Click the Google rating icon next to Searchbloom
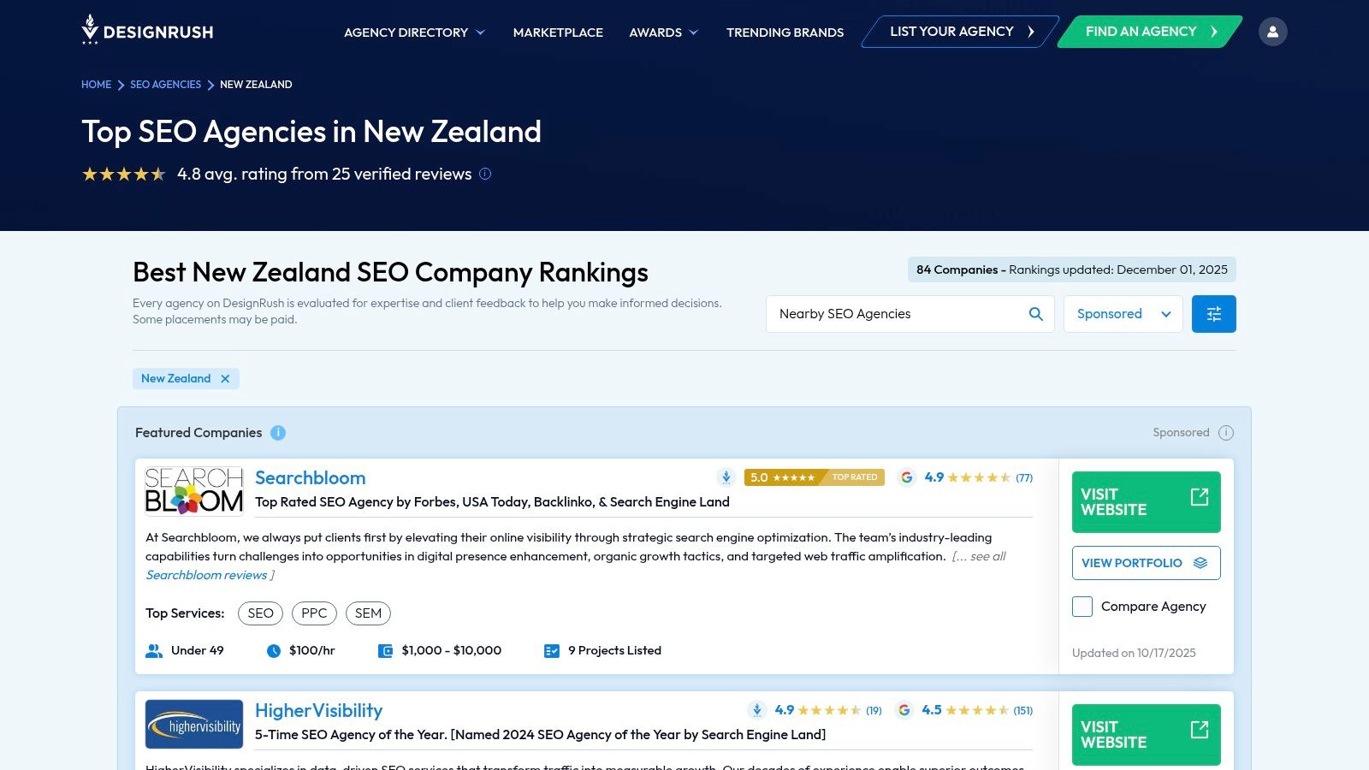Viewport: 1369px width, 770px height. point(908,477)
